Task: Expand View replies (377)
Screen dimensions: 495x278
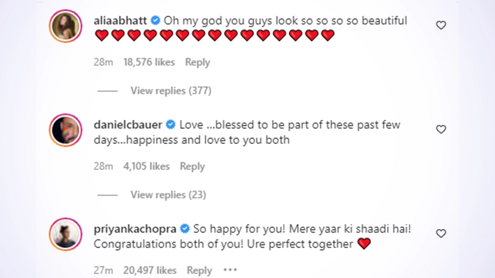Action: (171, 91)
